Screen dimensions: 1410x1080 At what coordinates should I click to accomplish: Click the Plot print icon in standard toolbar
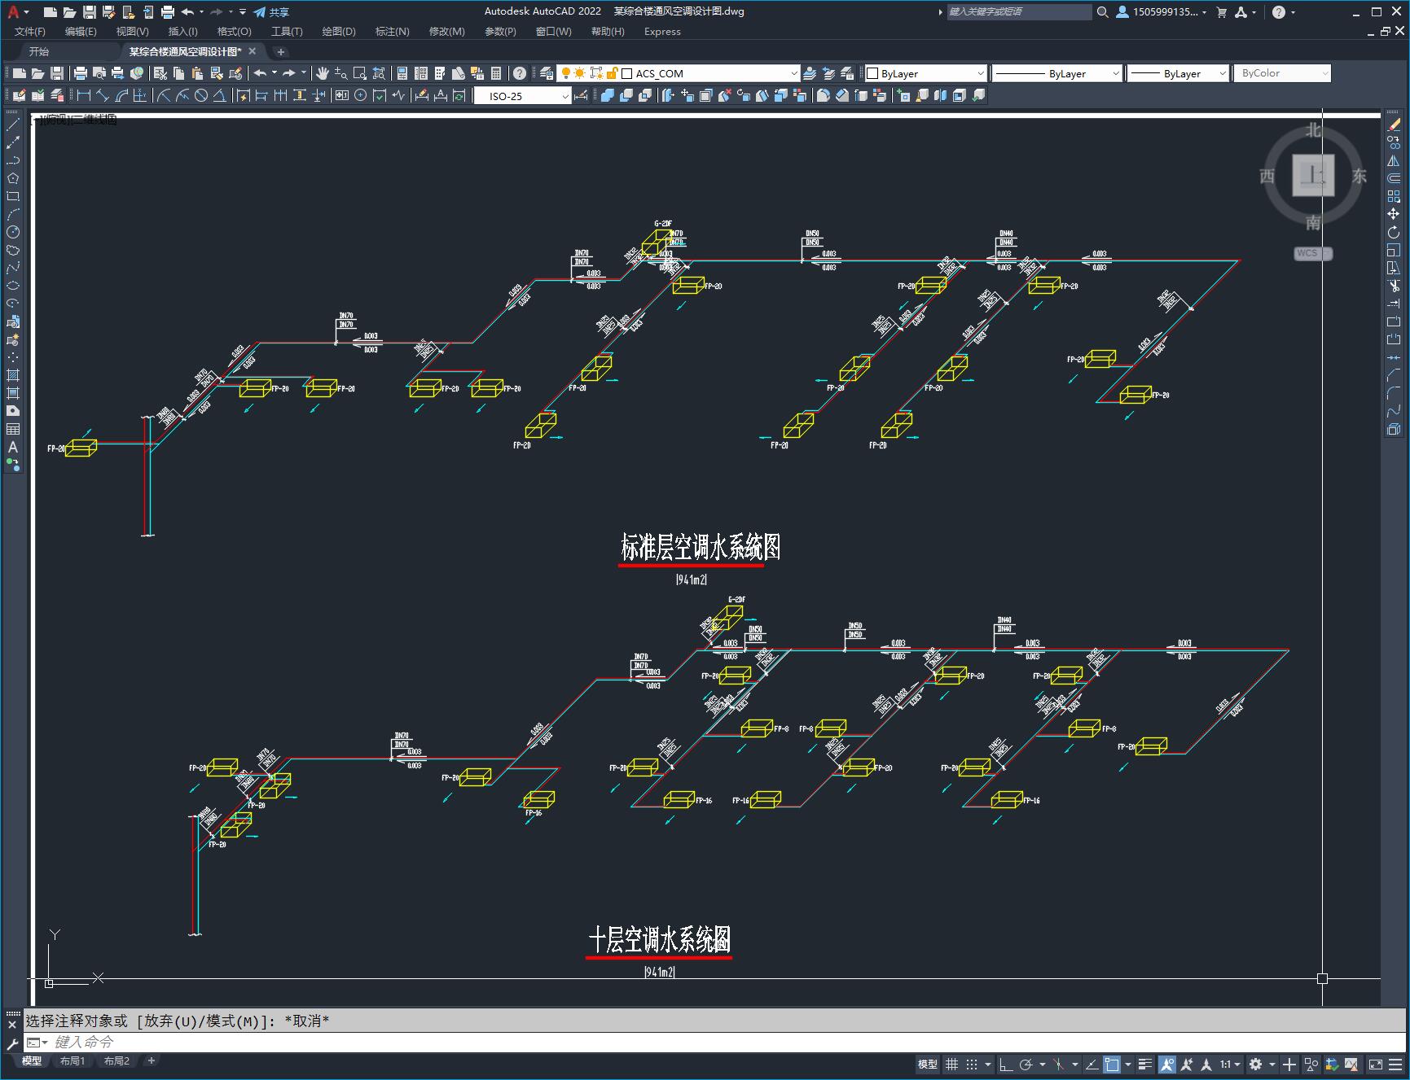[x=81, y=73]
